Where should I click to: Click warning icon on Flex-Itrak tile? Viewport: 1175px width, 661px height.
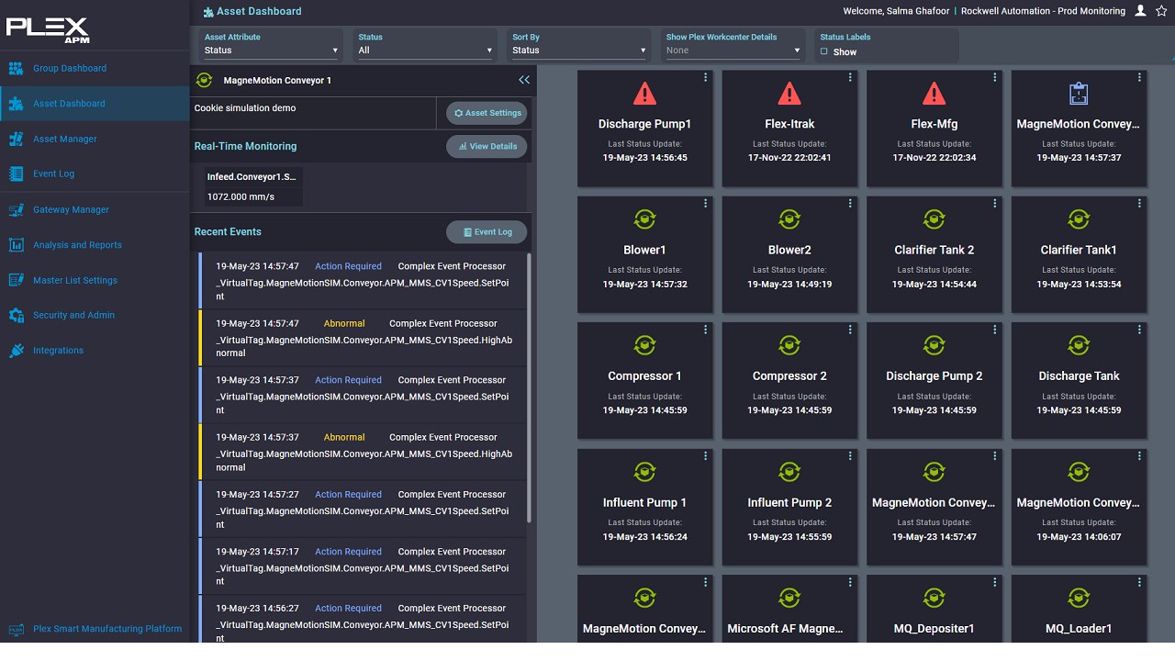[x=789, y=94]
